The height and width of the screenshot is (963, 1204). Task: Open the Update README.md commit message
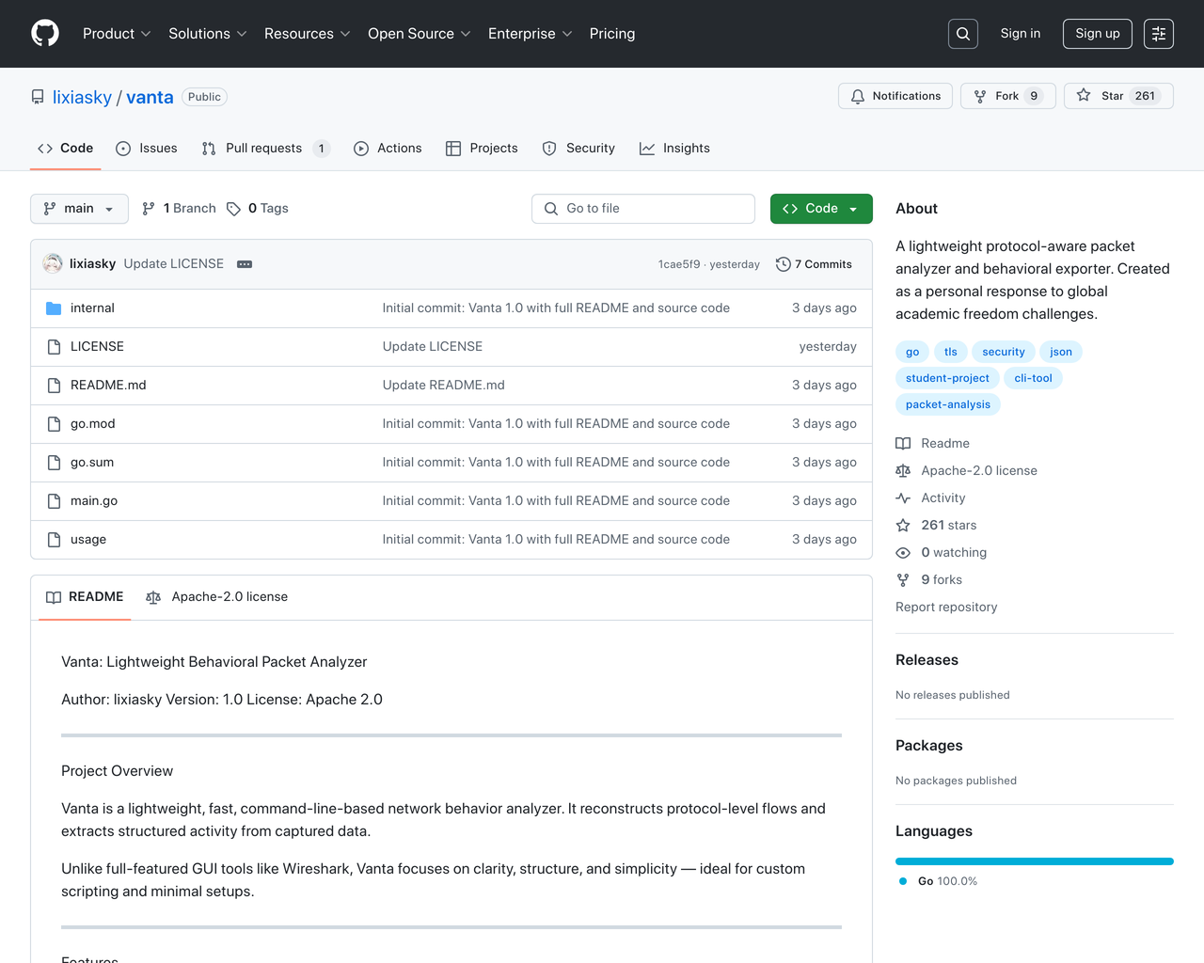click(444, 386)
